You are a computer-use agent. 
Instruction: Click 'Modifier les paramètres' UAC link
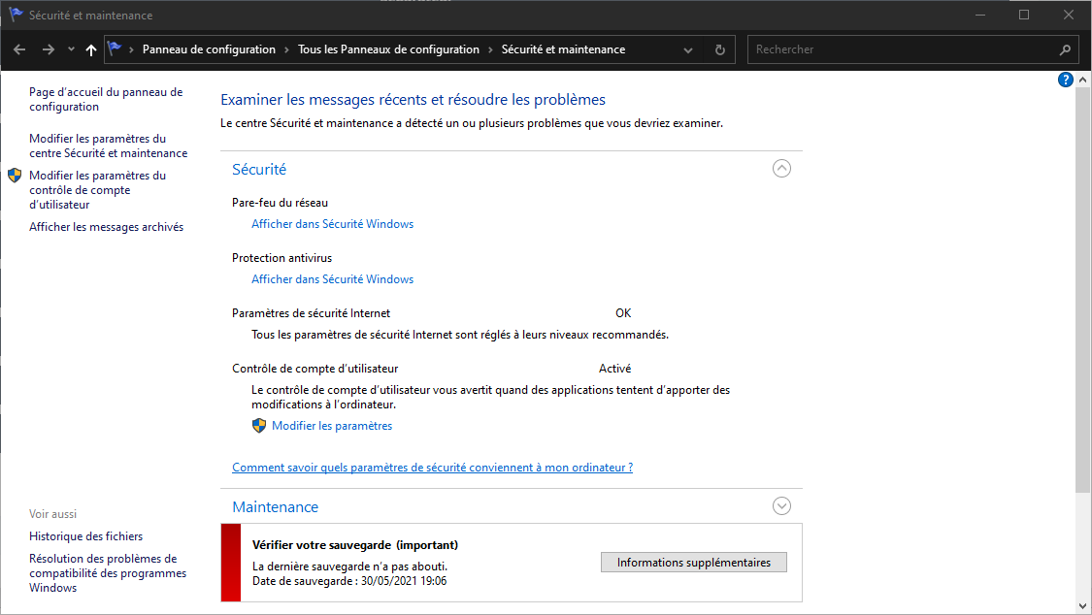point(332,426)
